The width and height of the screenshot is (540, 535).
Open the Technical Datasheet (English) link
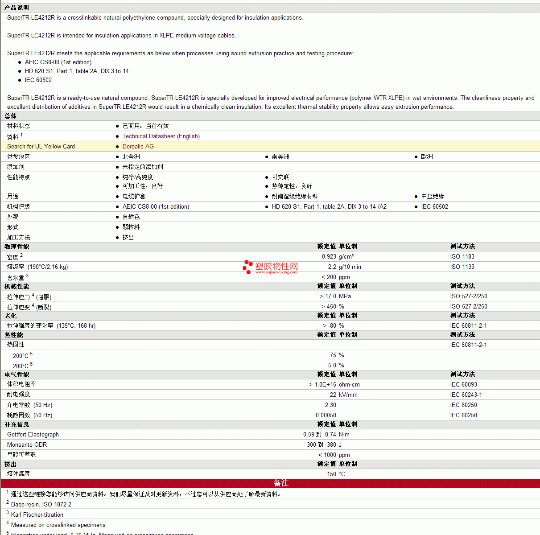161,136
